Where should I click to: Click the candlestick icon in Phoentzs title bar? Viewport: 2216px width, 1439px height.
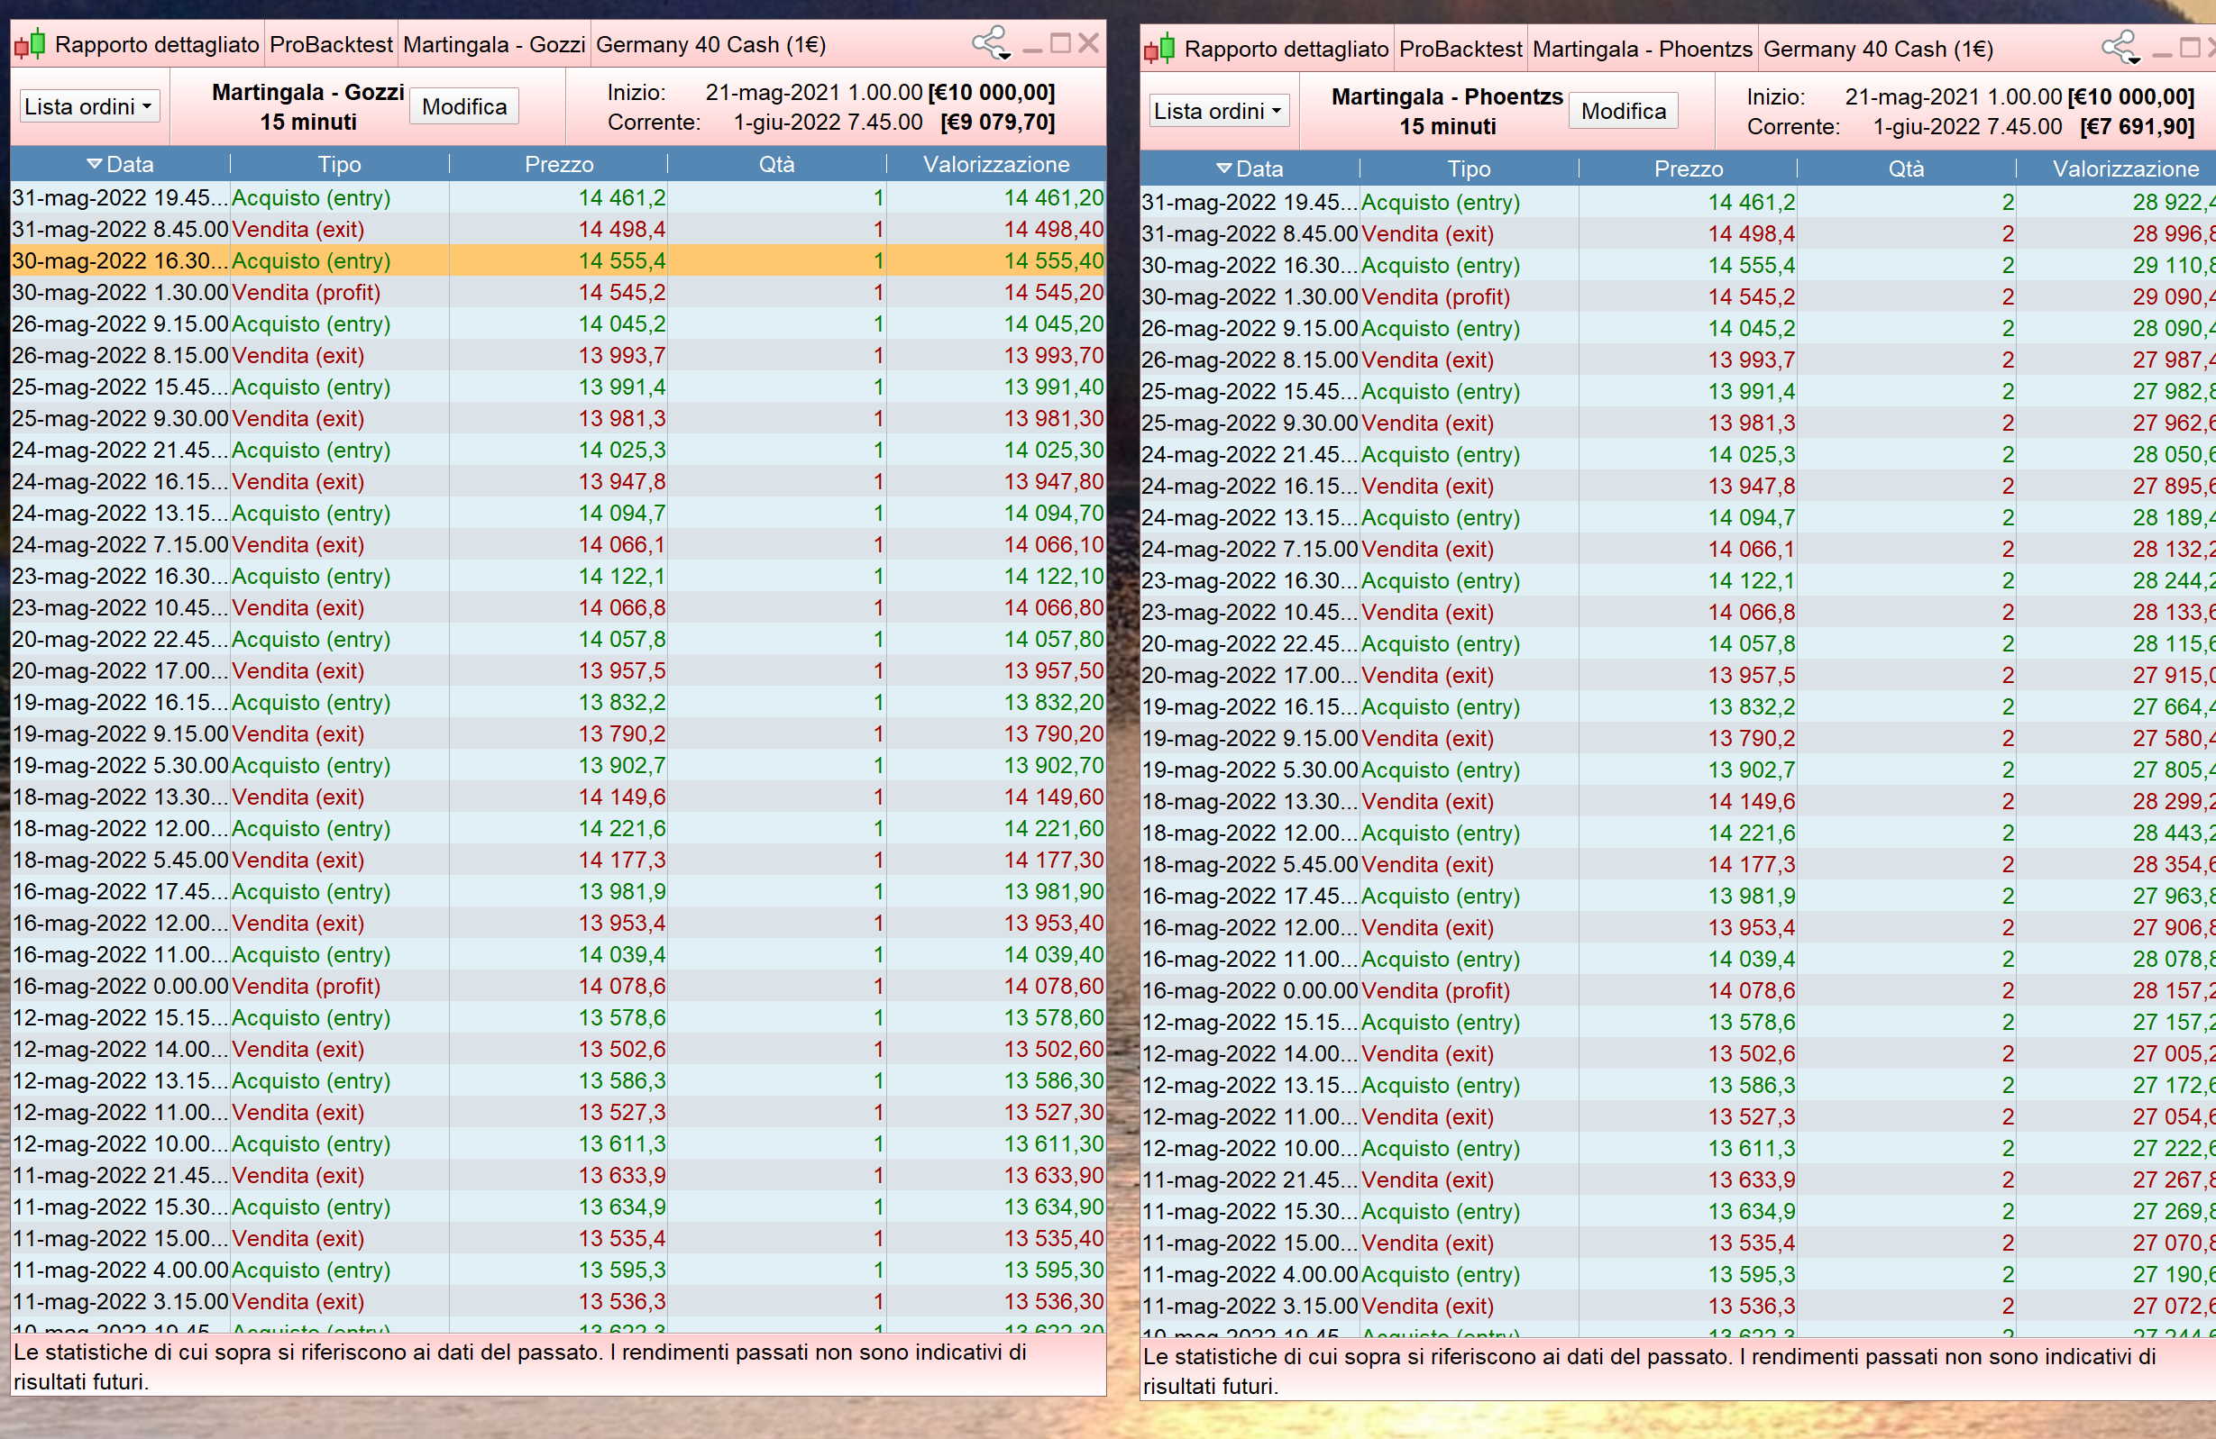pos(1158,49)
